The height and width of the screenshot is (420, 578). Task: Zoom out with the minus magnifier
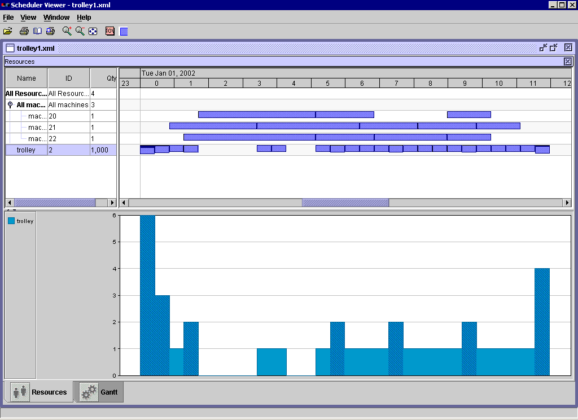(x=80, y=31)
